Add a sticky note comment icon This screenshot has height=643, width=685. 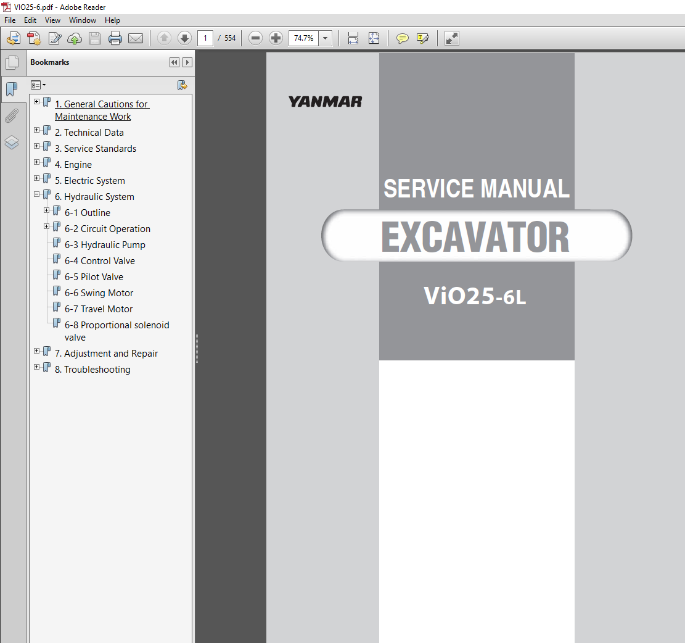403,38
